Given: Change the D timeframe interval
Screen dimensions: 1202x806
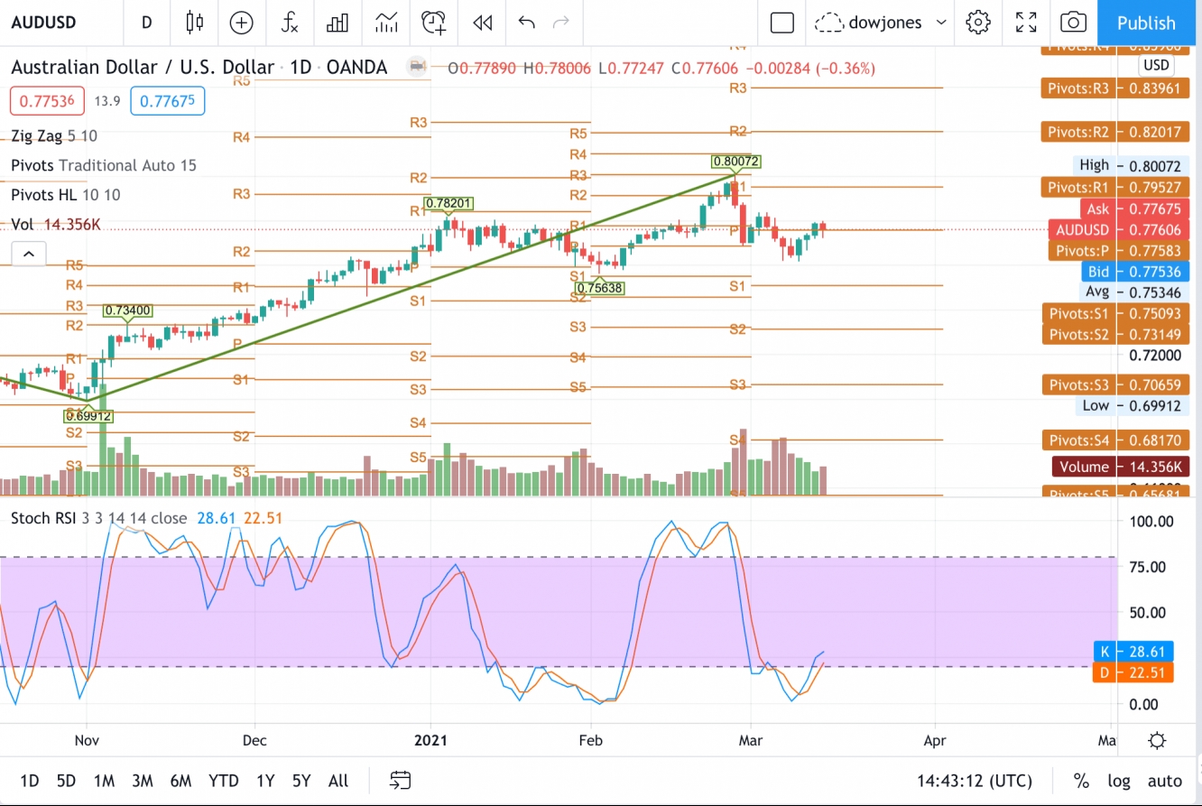Looking at the screenshot, I should point(146,23).
